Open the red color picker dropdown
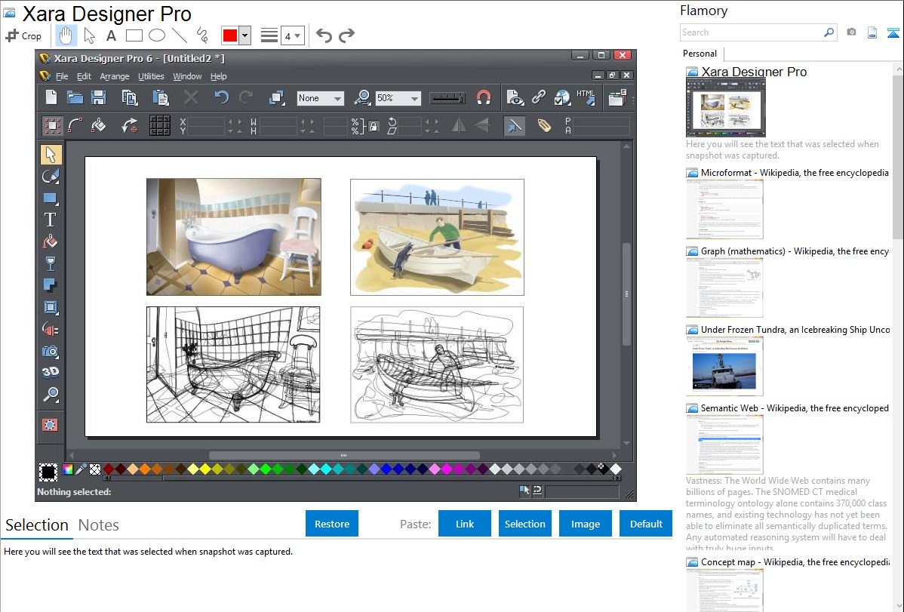The image size is (904, 612). (244, 35)
